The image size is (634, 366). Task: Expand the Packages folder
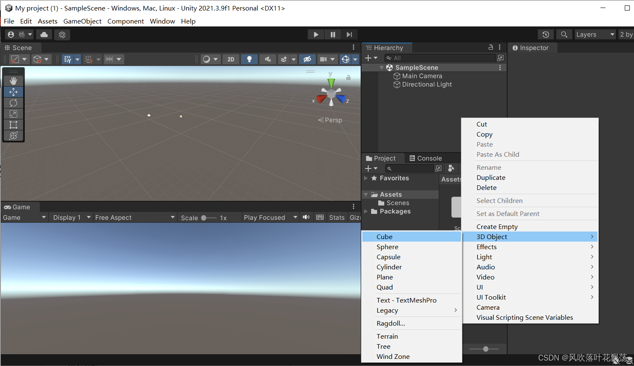pyautogui.click(x=366, y=211)
